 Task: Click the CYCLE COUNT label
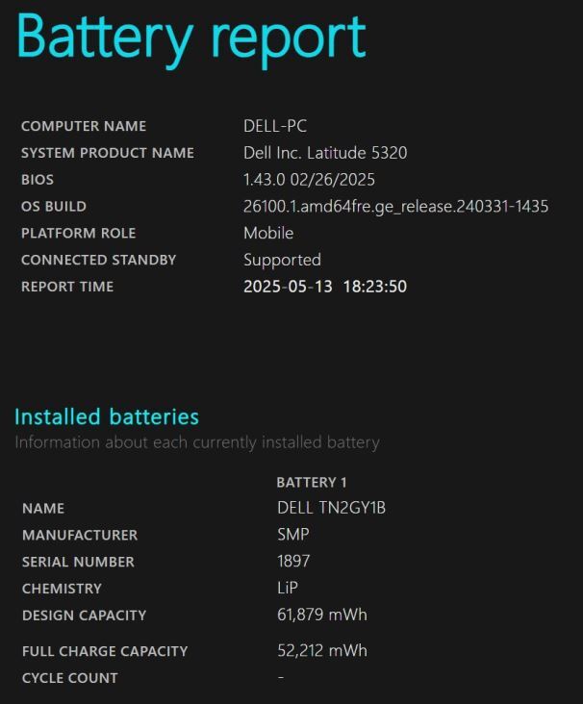click(x=70, y=678)
